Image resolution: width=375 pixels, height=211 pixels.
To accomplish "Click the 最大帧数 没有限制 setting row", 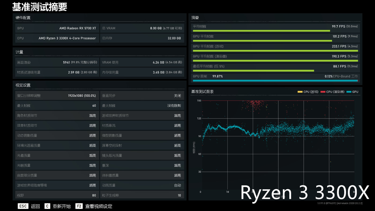I will pyautogui.click(x=142, y=106).
